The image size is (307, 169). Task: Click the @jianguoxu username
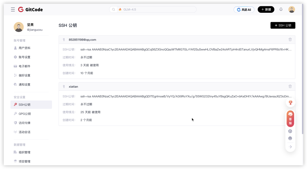tap(35, 30)
